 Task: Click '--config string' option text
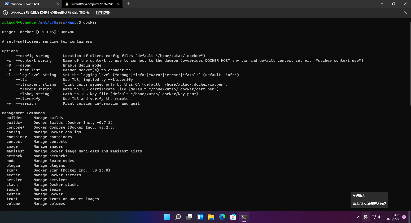[32, 56]
